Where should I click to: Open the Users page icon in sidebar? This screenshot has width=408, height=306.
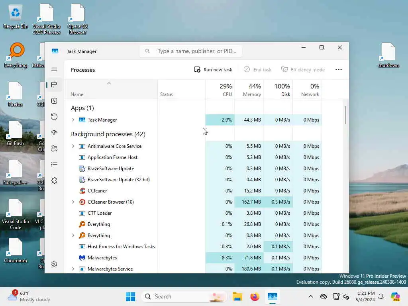pyautogui.click(x=54, y=149)
